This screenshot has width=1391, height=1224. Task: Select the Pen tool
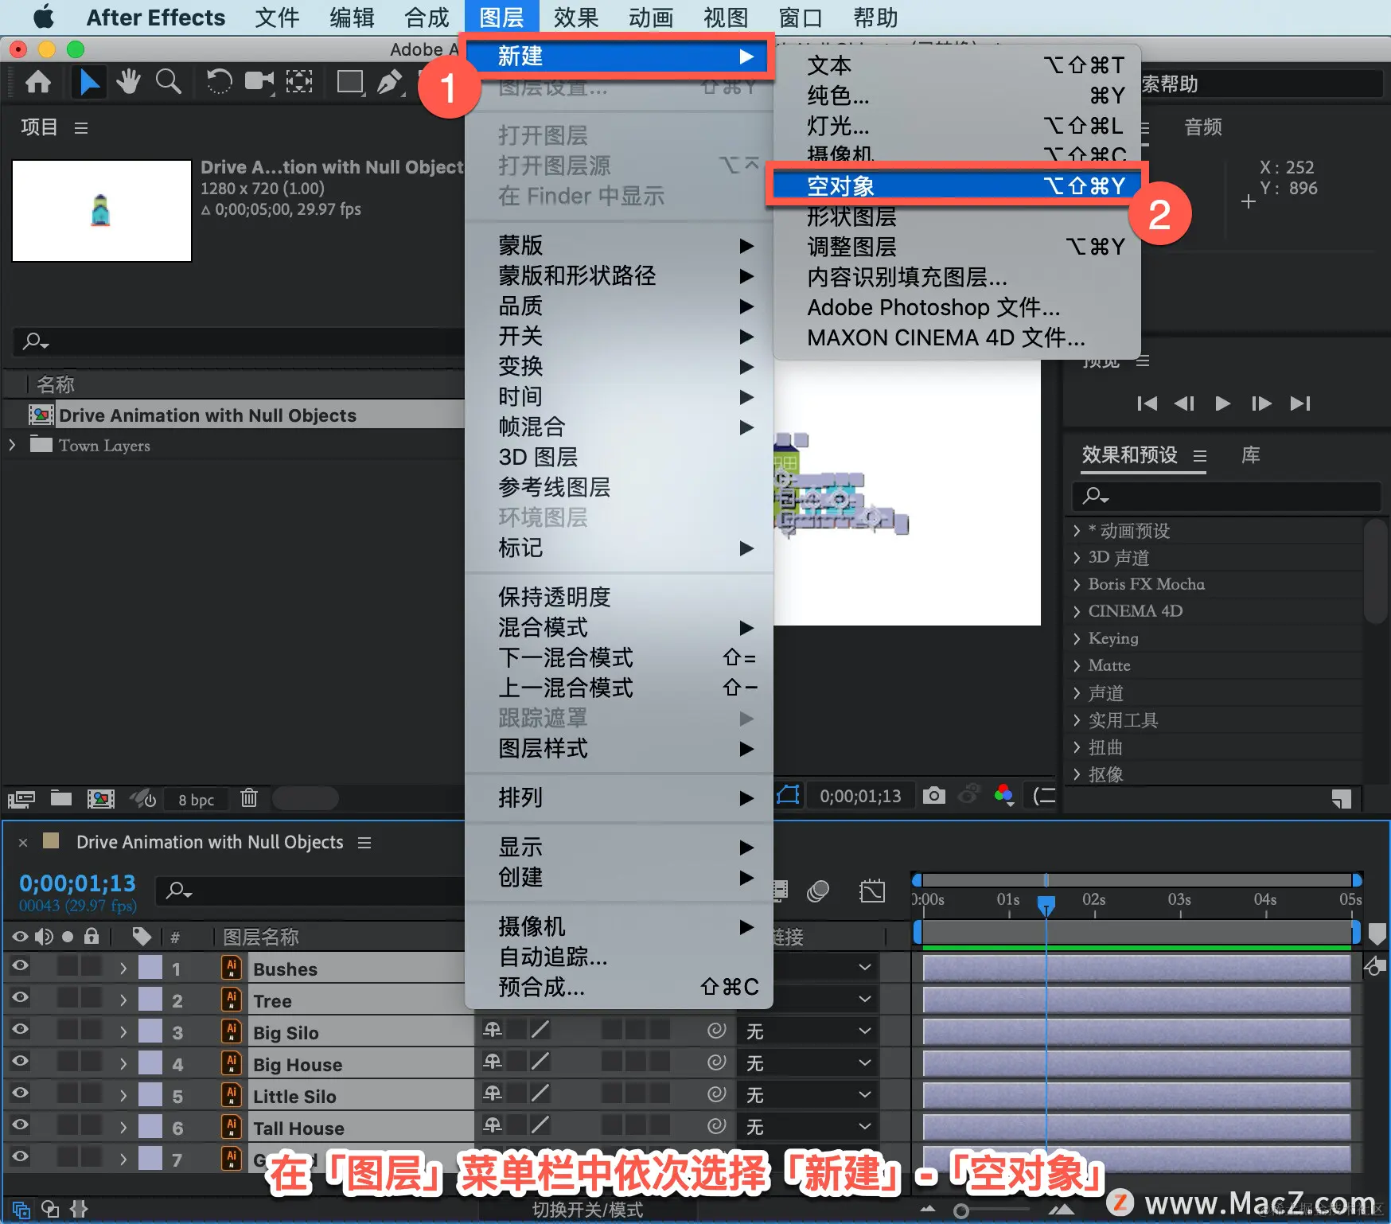(390, 81)
